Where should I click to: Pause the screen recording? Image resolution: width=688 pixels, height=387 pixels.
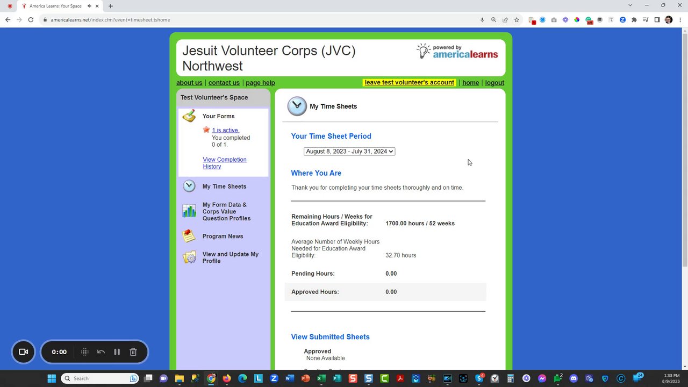point(117,352)
